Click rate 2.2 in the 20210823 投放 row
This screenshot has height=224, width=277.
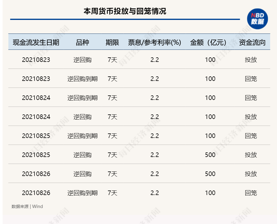tap(154, 60)
